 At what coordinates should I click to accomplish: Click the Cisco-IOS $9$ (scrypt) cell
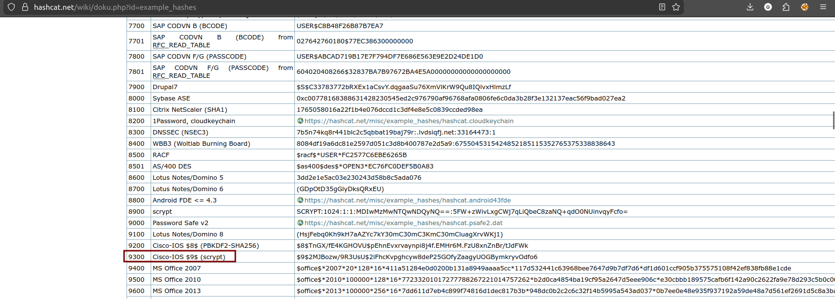click(189, 257)
